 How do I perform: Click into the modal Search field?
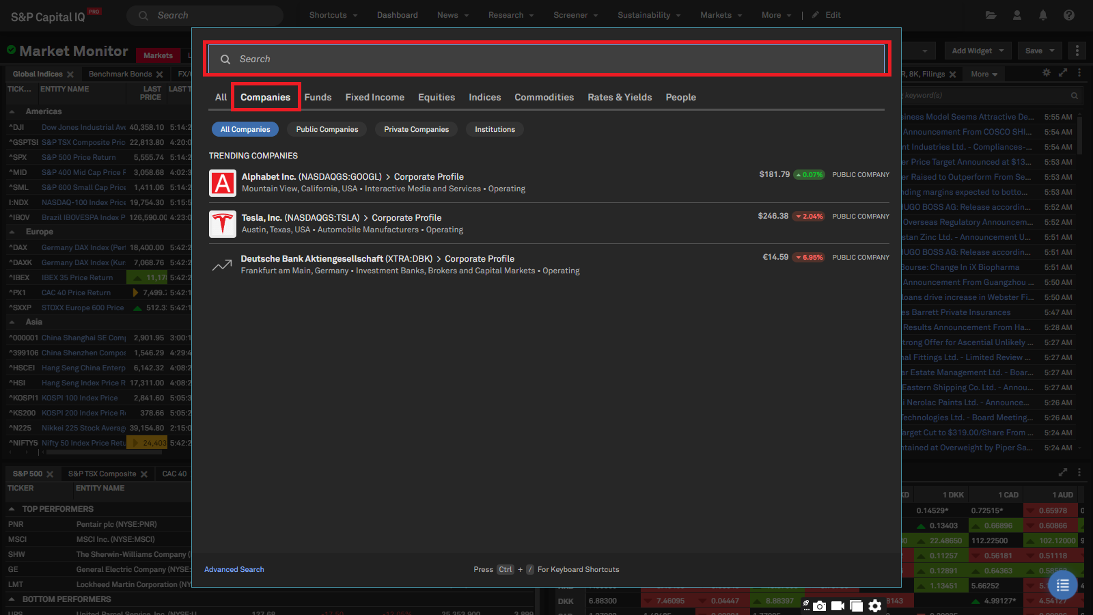(x=546, y=59)
